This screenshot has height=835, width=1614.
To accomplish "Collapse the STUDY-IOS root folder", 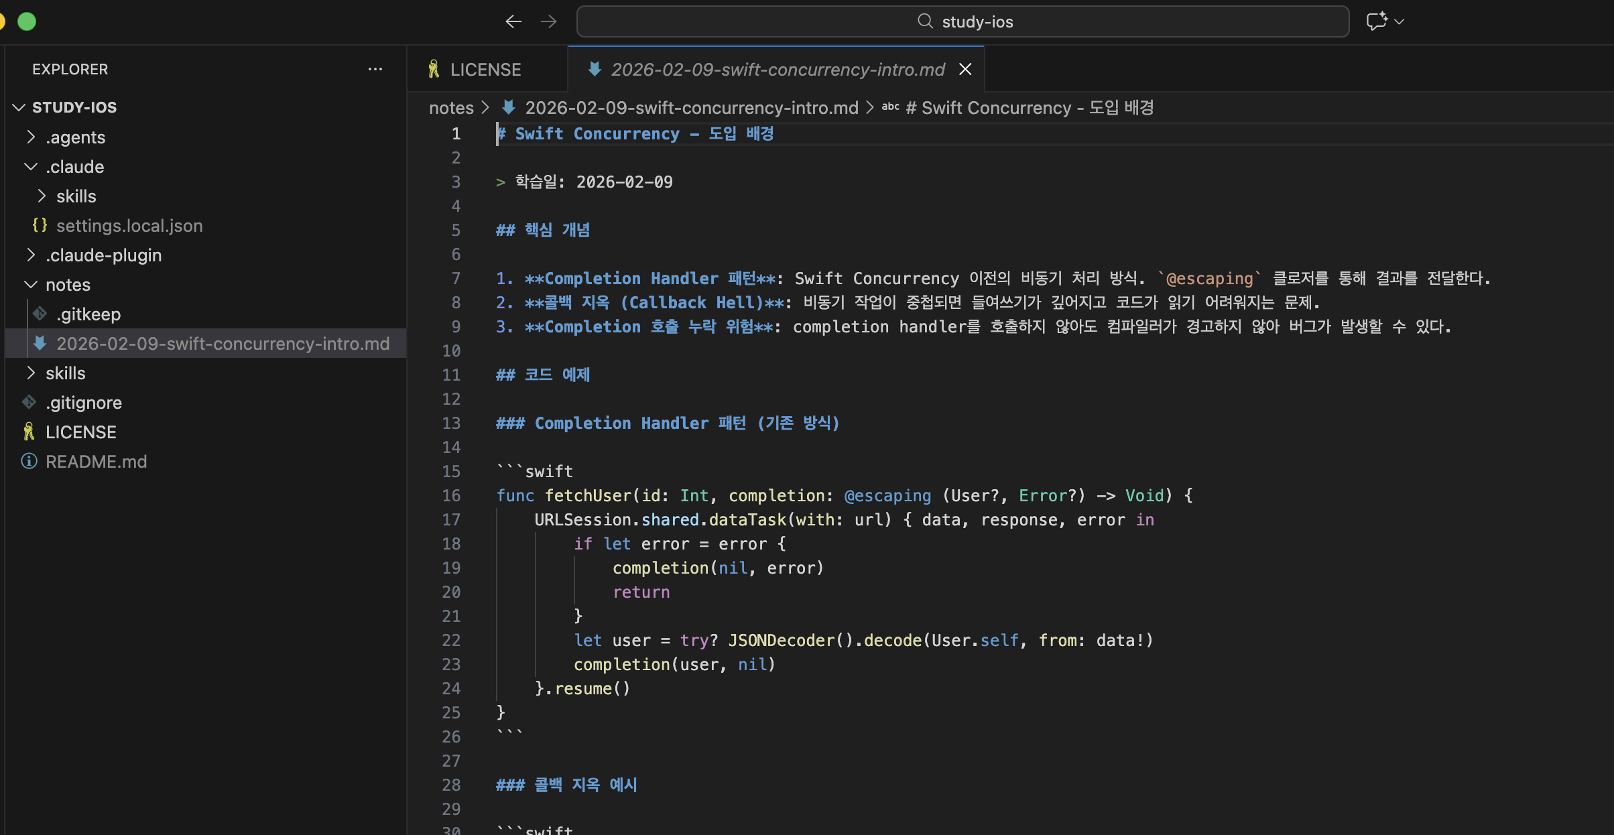I will pyautogui.click(x=19, y=107).
